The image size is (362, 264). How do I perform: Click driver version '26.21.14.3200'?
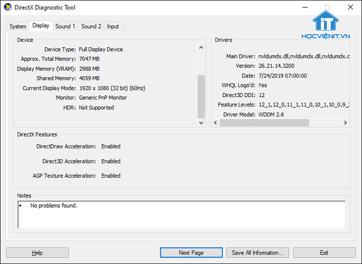(x=277, y=66)
